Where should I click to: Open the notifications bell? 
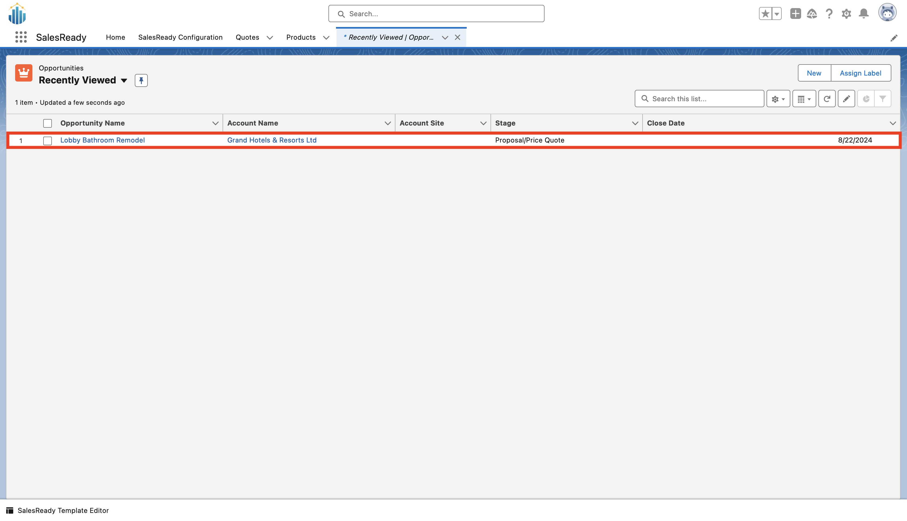[864, 13]
